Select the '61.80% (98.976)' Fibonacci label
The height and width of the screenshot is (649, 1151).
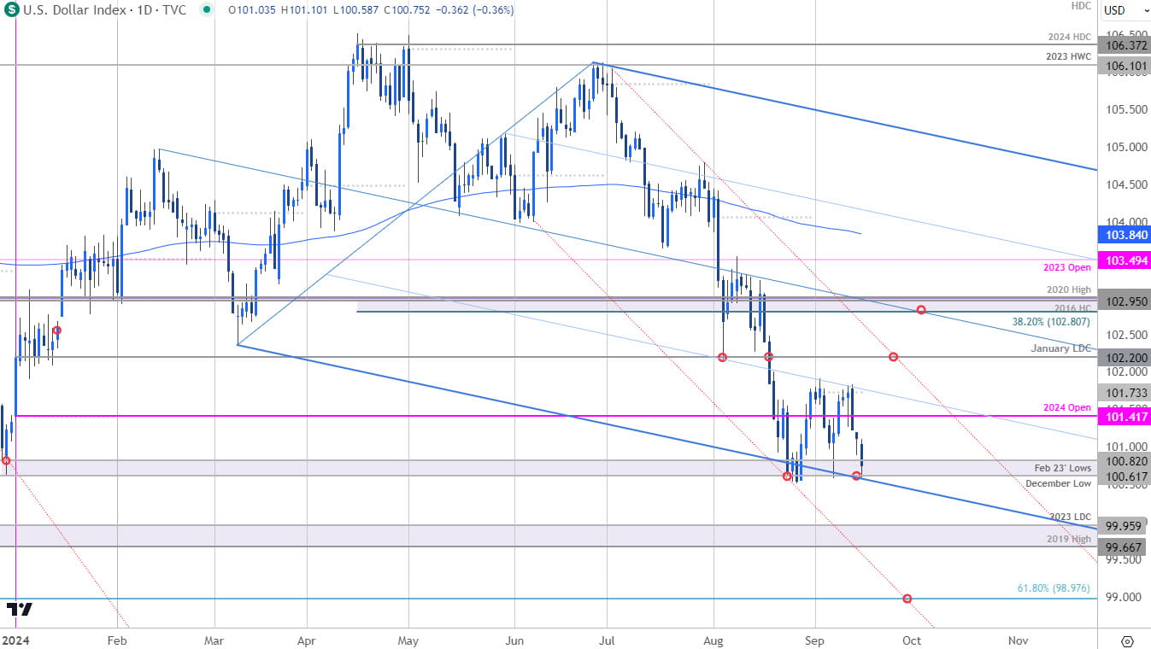coord(1055,588)
